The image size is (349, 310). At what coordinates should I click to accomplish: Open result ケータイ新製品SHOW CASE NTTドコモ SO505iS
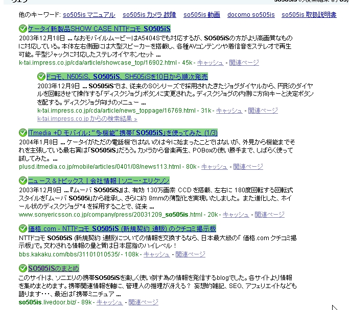coord(99,29)
